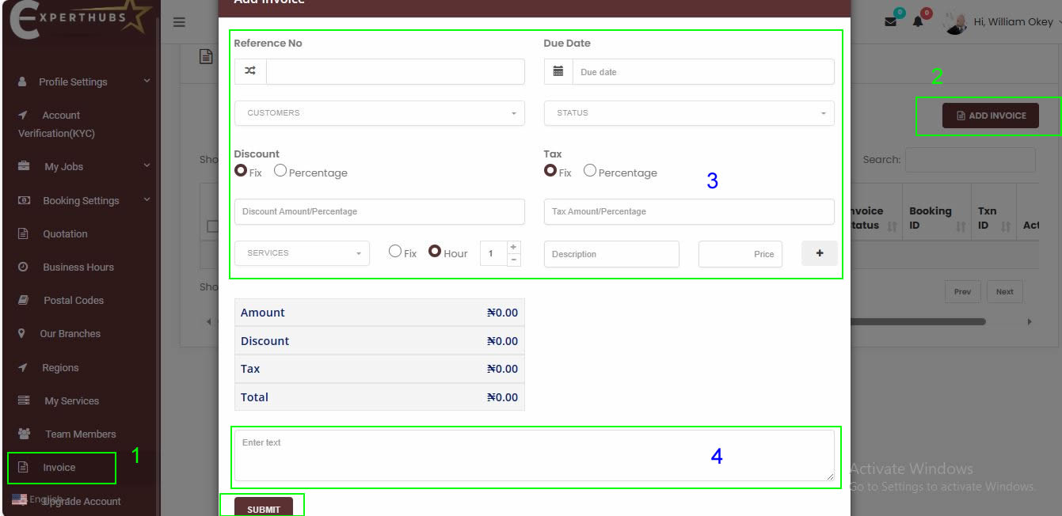Click the messages envelope icon
The width and height of the screenshot is (1062, 516).
(x=892, y=21)
